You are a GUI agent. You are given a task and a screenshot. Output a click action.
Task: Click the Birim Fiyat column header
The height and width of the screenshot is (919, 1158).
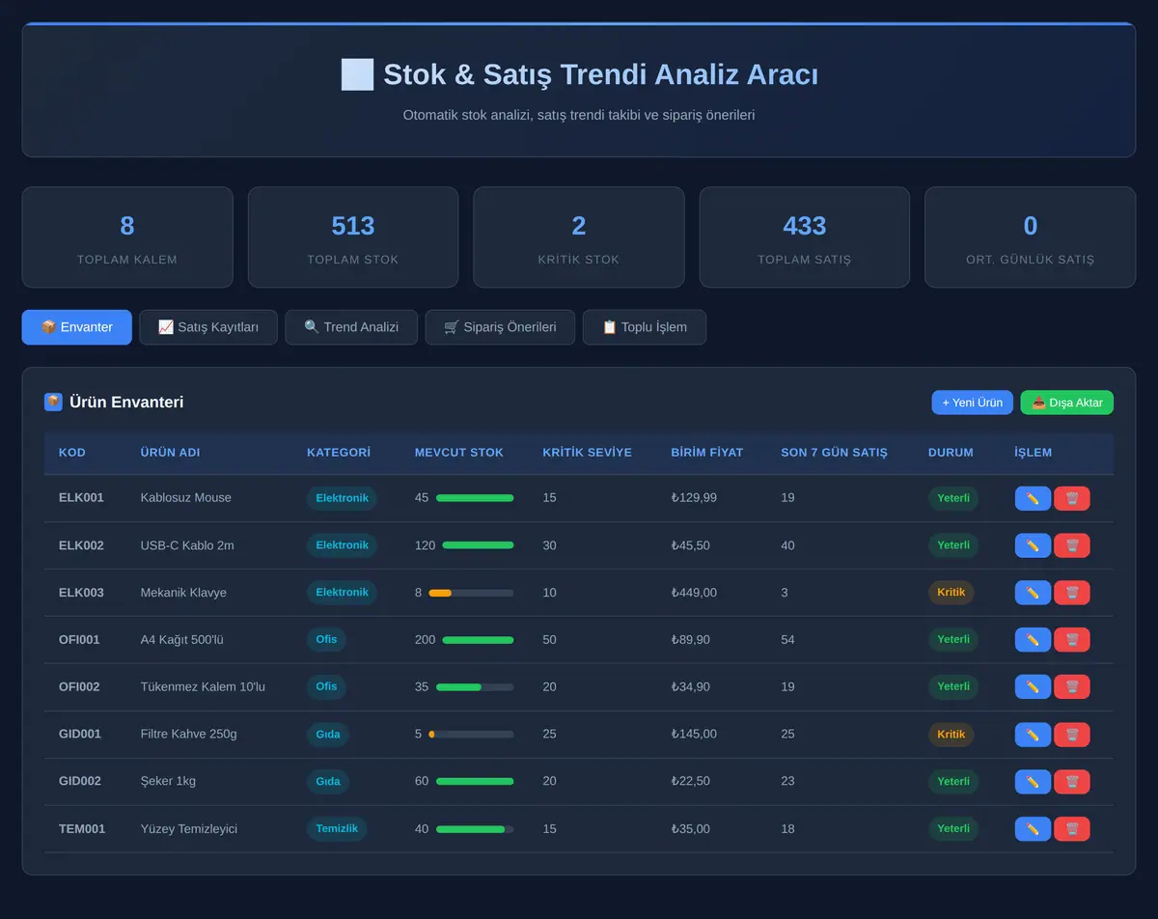[707, 453]
